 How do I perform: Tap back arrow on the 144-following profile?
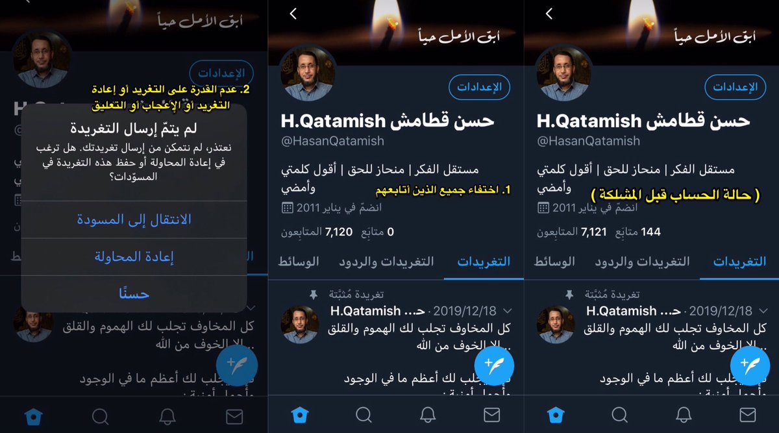coord(549,14)
